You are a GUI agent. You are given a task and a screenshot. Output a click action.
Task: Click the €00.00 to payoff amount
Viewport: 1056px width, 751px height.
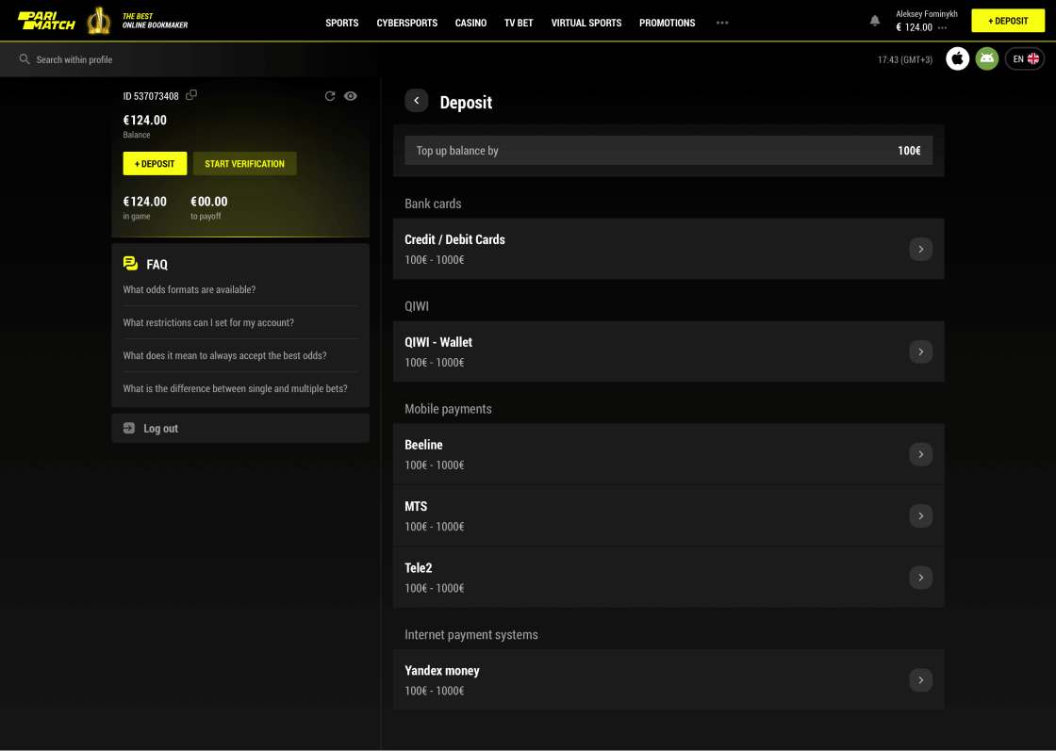coord(208,202)
